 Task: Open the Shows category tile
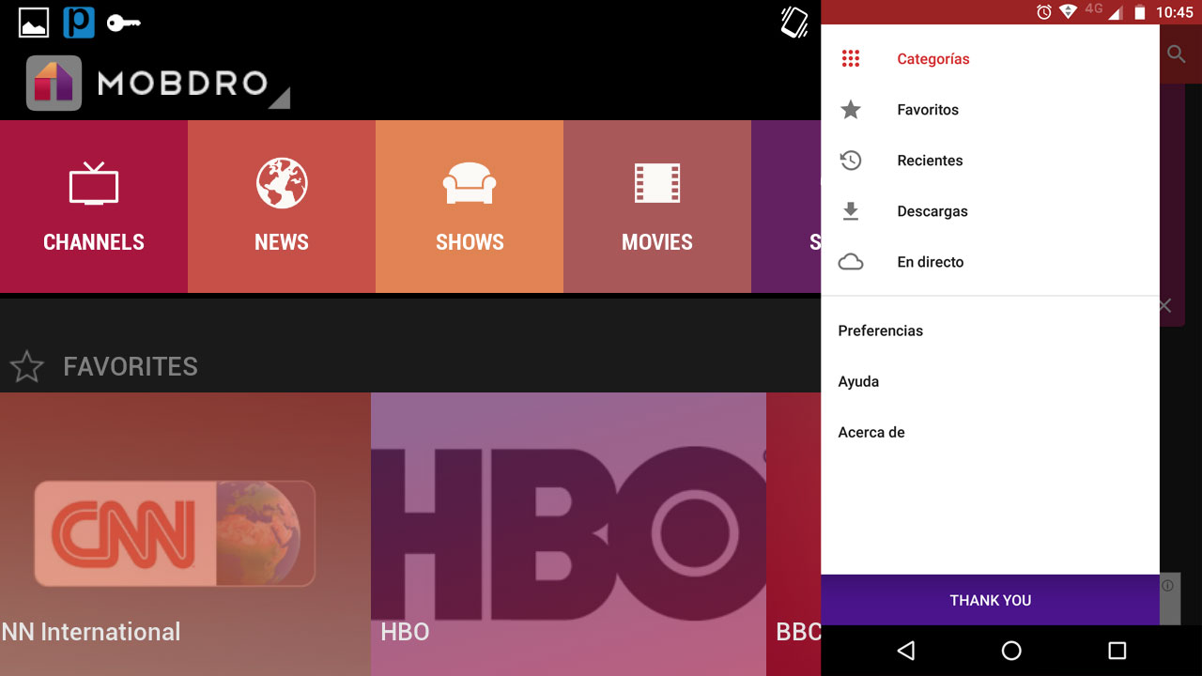(x=470, y=207)
